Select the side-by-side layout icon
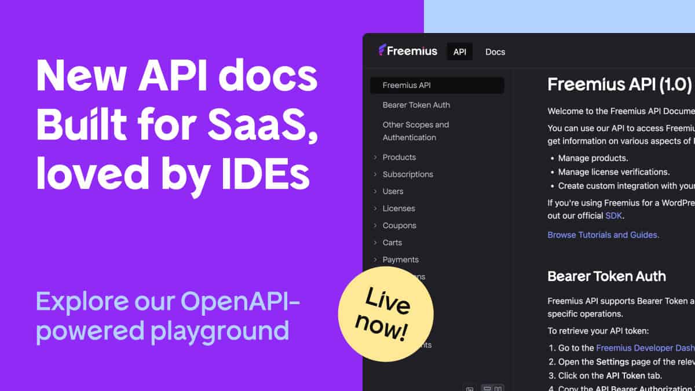 pos(498,389)
